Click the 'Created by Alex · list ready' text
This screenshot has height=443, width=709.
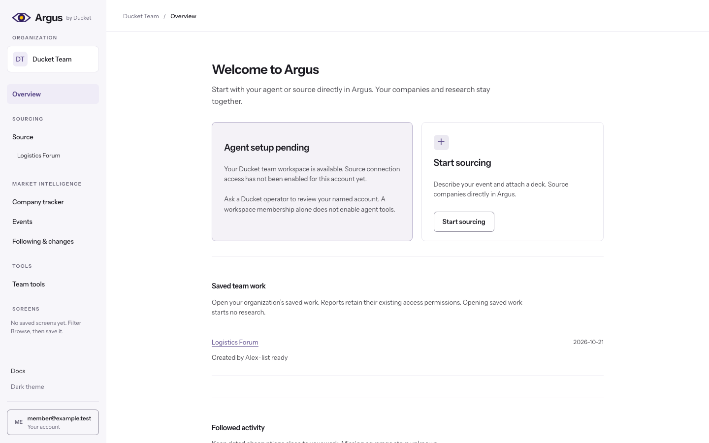[x=250, y=358]
